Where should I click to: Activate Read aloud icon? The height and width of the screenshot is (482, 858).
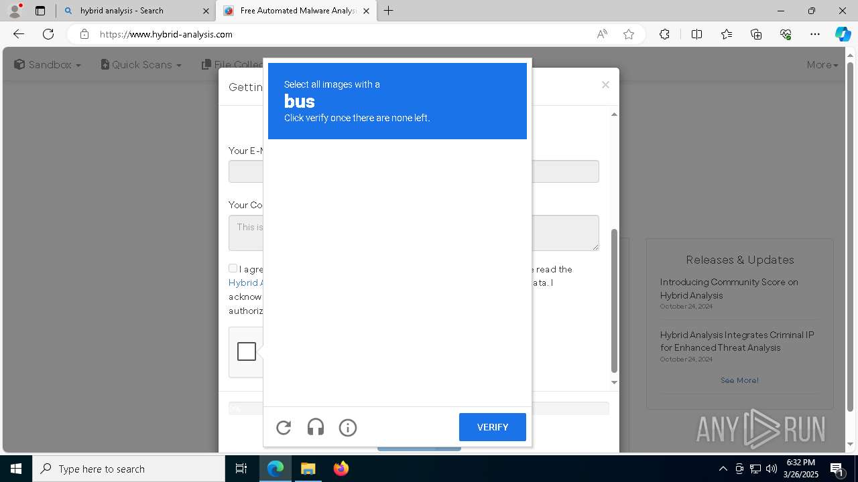pyautogui.click(x=602, y=34)
